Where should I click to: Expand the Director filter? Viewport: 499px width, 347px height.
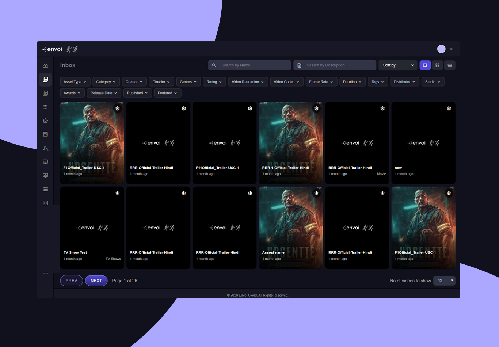pos(161,82)
